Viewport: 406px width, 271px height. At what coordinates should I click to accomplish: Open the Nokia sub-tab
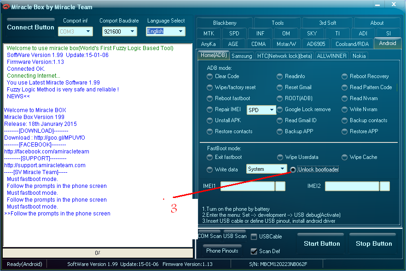(x=359, y=56)
